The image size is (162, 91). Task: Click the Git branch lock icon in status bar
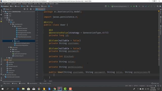155,86
